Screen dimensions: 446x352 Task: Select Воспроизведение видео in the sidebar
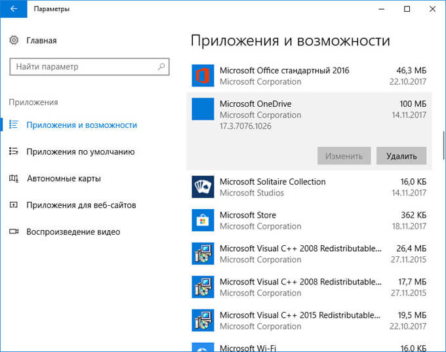pos(73,232)
